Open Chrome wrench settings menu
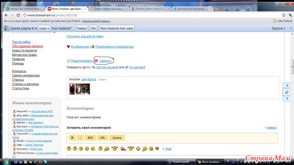294x165 pixels. point(290,15)
